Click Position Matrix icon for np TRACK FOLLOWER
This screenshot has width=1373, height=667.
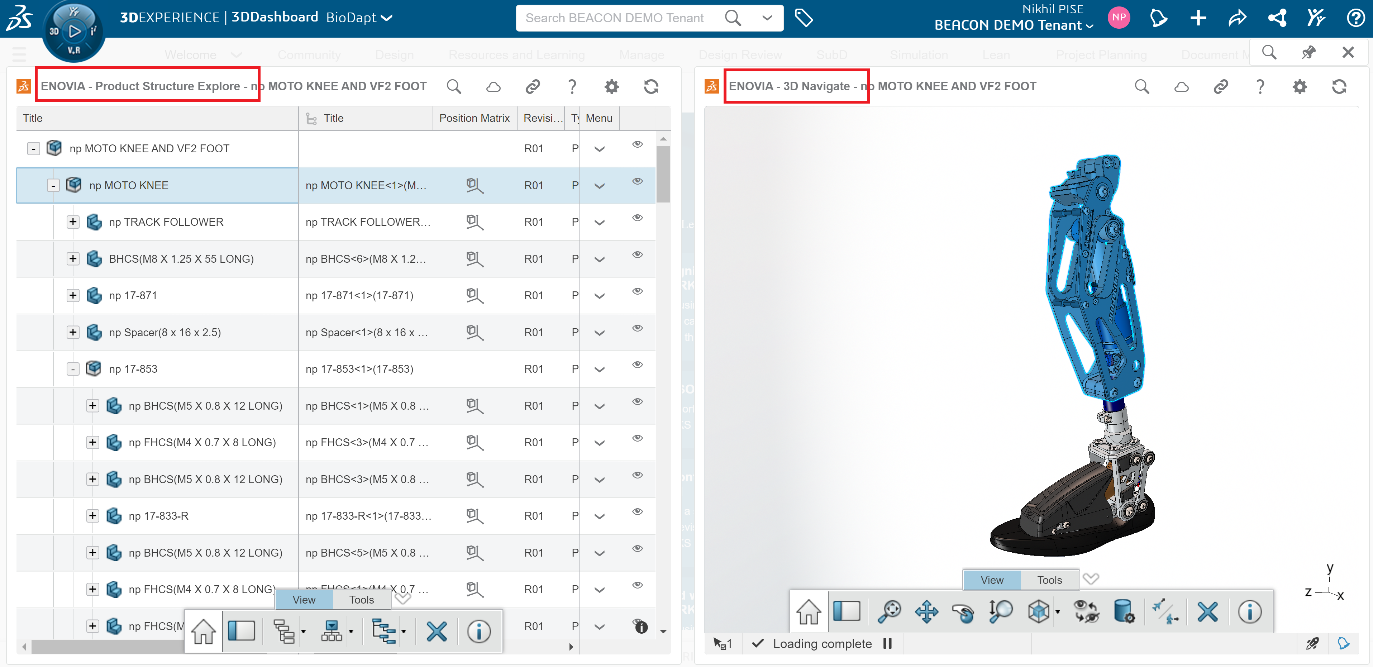tap(474, 222)
